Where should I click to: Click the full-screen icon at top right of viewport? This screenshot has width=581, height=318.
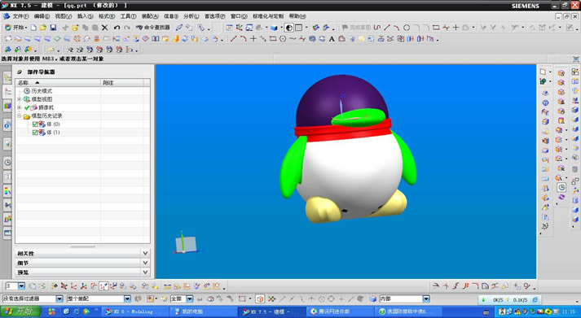(576, 59)
